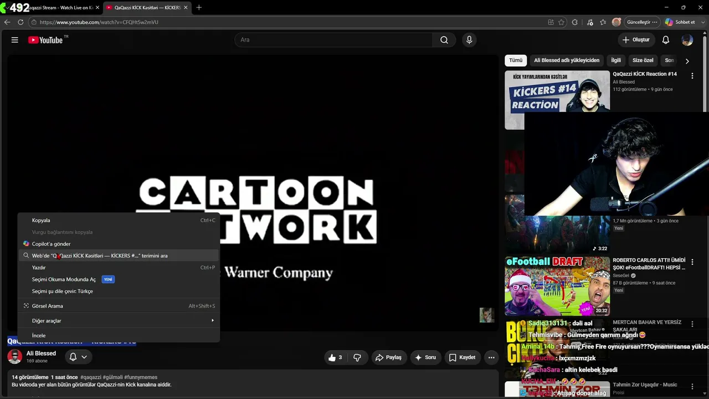The width and height of the screenshot is (709, 399).
Task: Open options for Tahmin Zor Uşaqdır video
Action: [692, 386]
